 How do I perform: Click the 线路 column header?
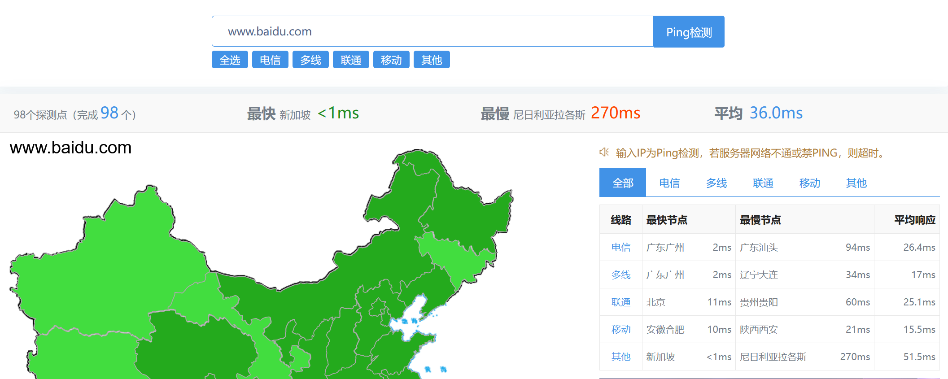tap(621, 220)
